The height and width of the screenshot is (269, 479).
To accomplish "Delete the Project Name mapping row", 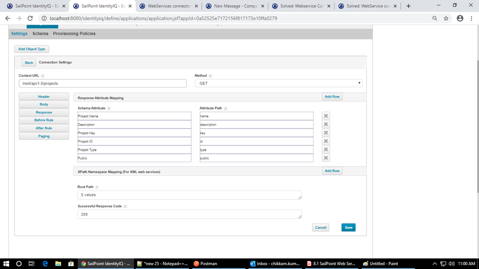I will click(326, 116).
